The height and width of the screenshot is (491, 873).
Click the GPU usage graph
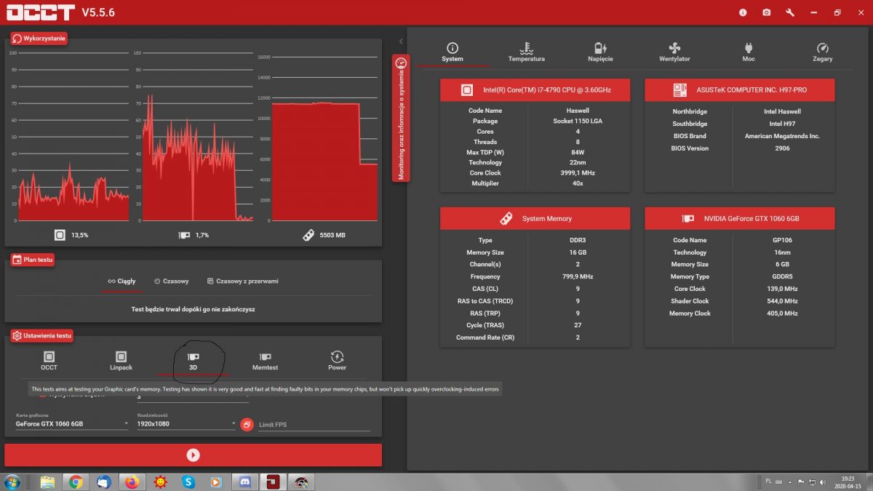197,137
